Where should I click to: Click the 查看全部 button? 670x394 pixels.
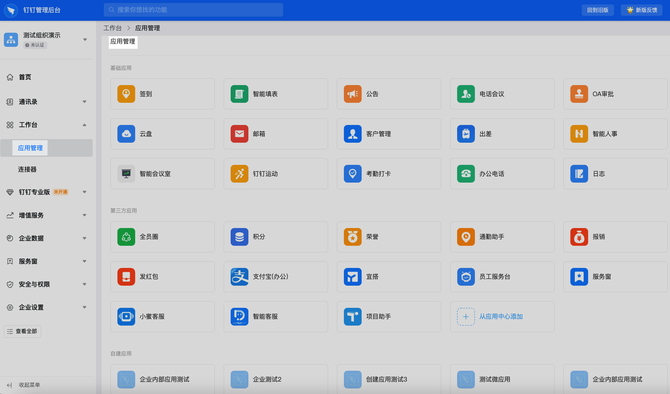[x=22, y=331]
